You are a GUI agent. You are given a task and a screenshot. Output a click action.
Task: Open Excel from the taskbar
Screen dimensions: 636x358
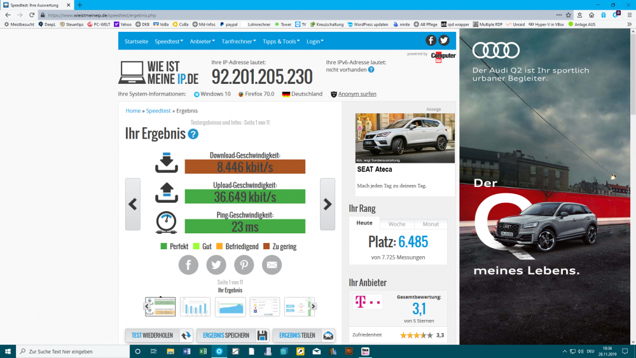(203, 351)
